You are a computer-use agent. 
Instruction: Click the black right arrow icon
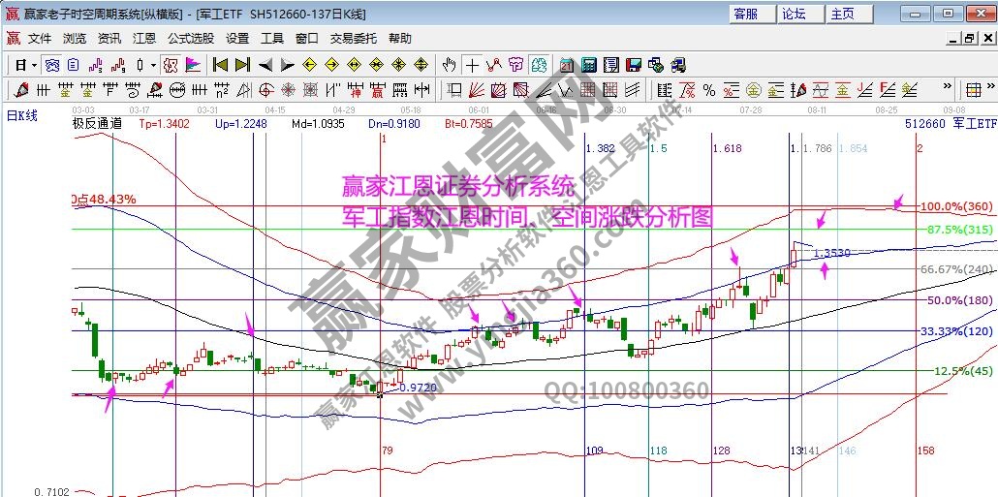[x=287, y=65]
